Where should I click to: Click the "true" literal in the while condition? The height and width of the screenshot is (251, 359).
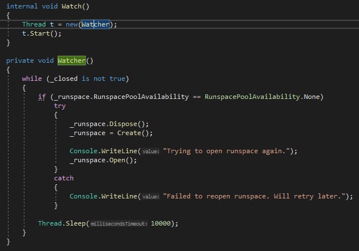pyautogui.click(x=117, y=79)
